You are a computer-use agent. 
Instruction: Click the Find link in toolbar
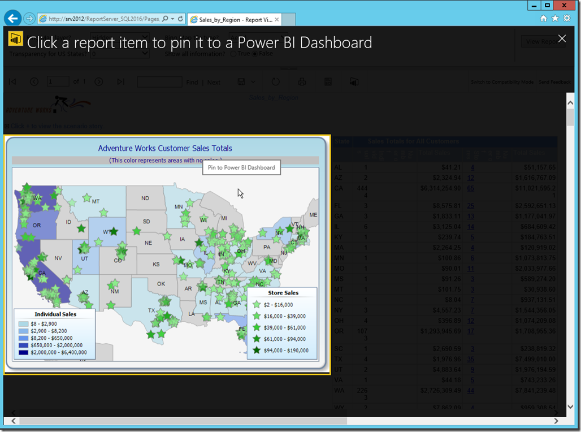tap(192, 83)
